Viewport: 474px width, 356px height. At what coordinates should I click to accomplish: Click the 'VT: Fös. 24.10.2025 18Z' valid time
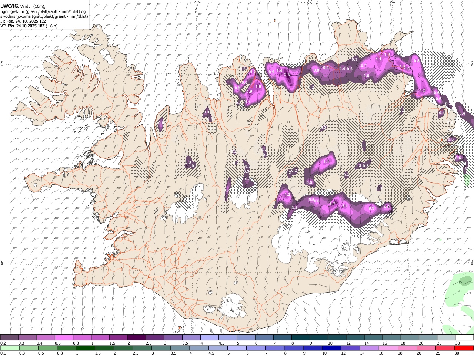[23, 26]
